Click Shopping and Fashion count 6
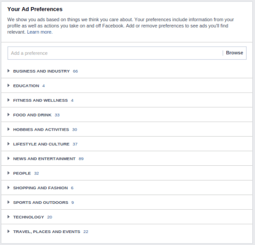 point(72,188)
